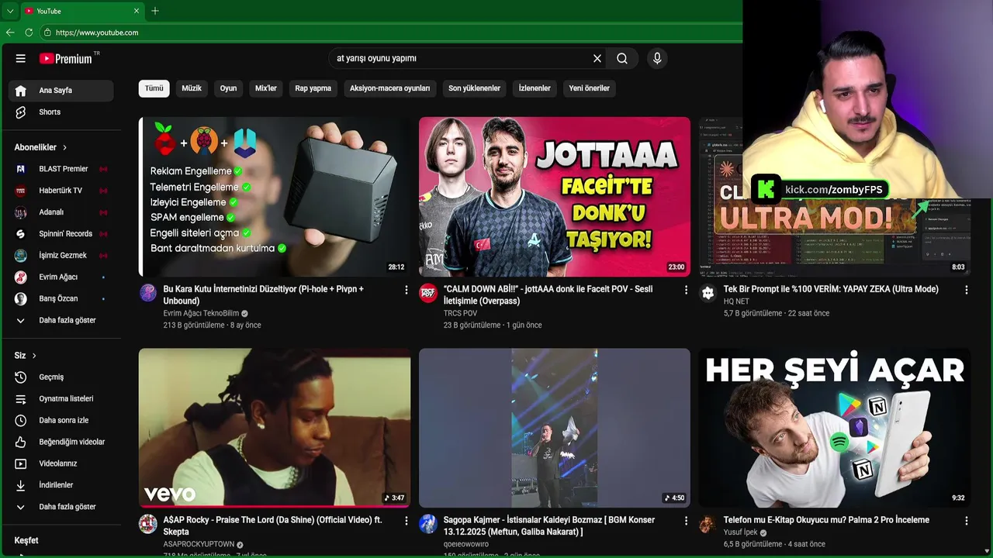Select the Mix'ler filter chip
Screen dimensions: 993x558
pos(266,88)
